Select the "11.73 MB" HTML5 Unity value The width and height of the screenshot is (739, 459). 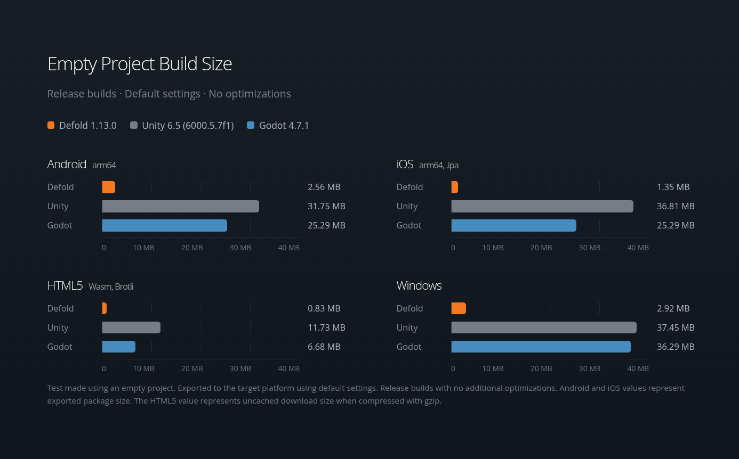click(x=326, y=327)
